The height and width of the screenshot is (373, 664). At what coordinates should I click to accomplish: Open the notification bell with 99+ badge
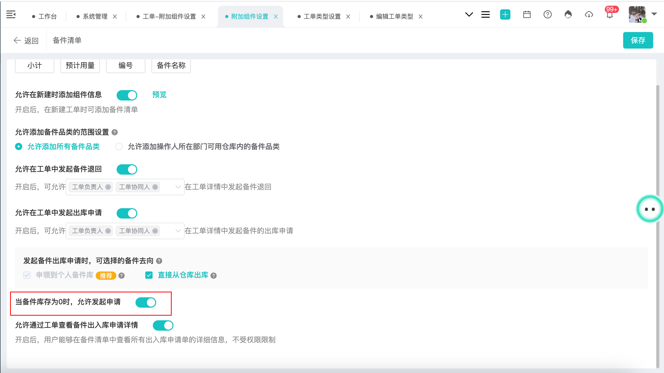click(610, 15)
